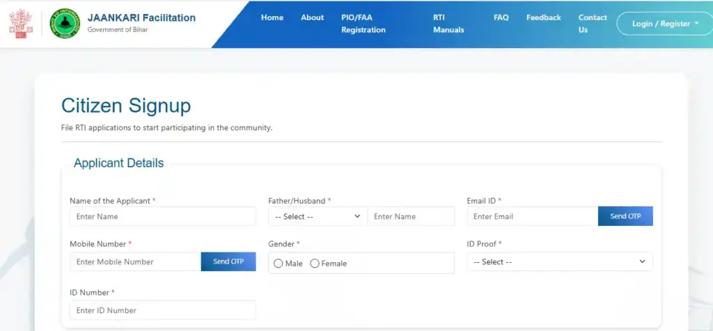Go to the Home menu item
The height and width of the screenshot is (331, 713).
click(272, 17)
